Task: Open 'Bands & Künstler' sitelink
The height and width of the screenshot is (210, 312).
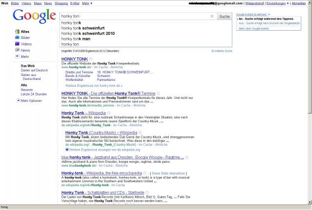Action: pos(78,76)
